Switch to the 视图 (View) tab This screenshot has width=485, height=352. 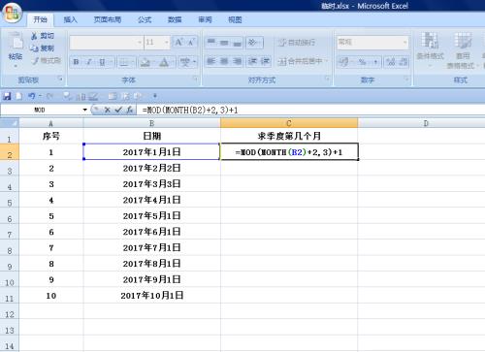(235, 19)
